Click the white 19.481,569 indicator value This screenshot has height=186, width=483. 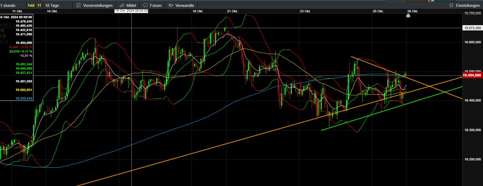point(24,81)
